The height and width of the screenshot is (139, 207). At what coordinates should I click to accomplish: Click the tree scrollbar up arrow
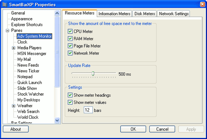point(57,13)
